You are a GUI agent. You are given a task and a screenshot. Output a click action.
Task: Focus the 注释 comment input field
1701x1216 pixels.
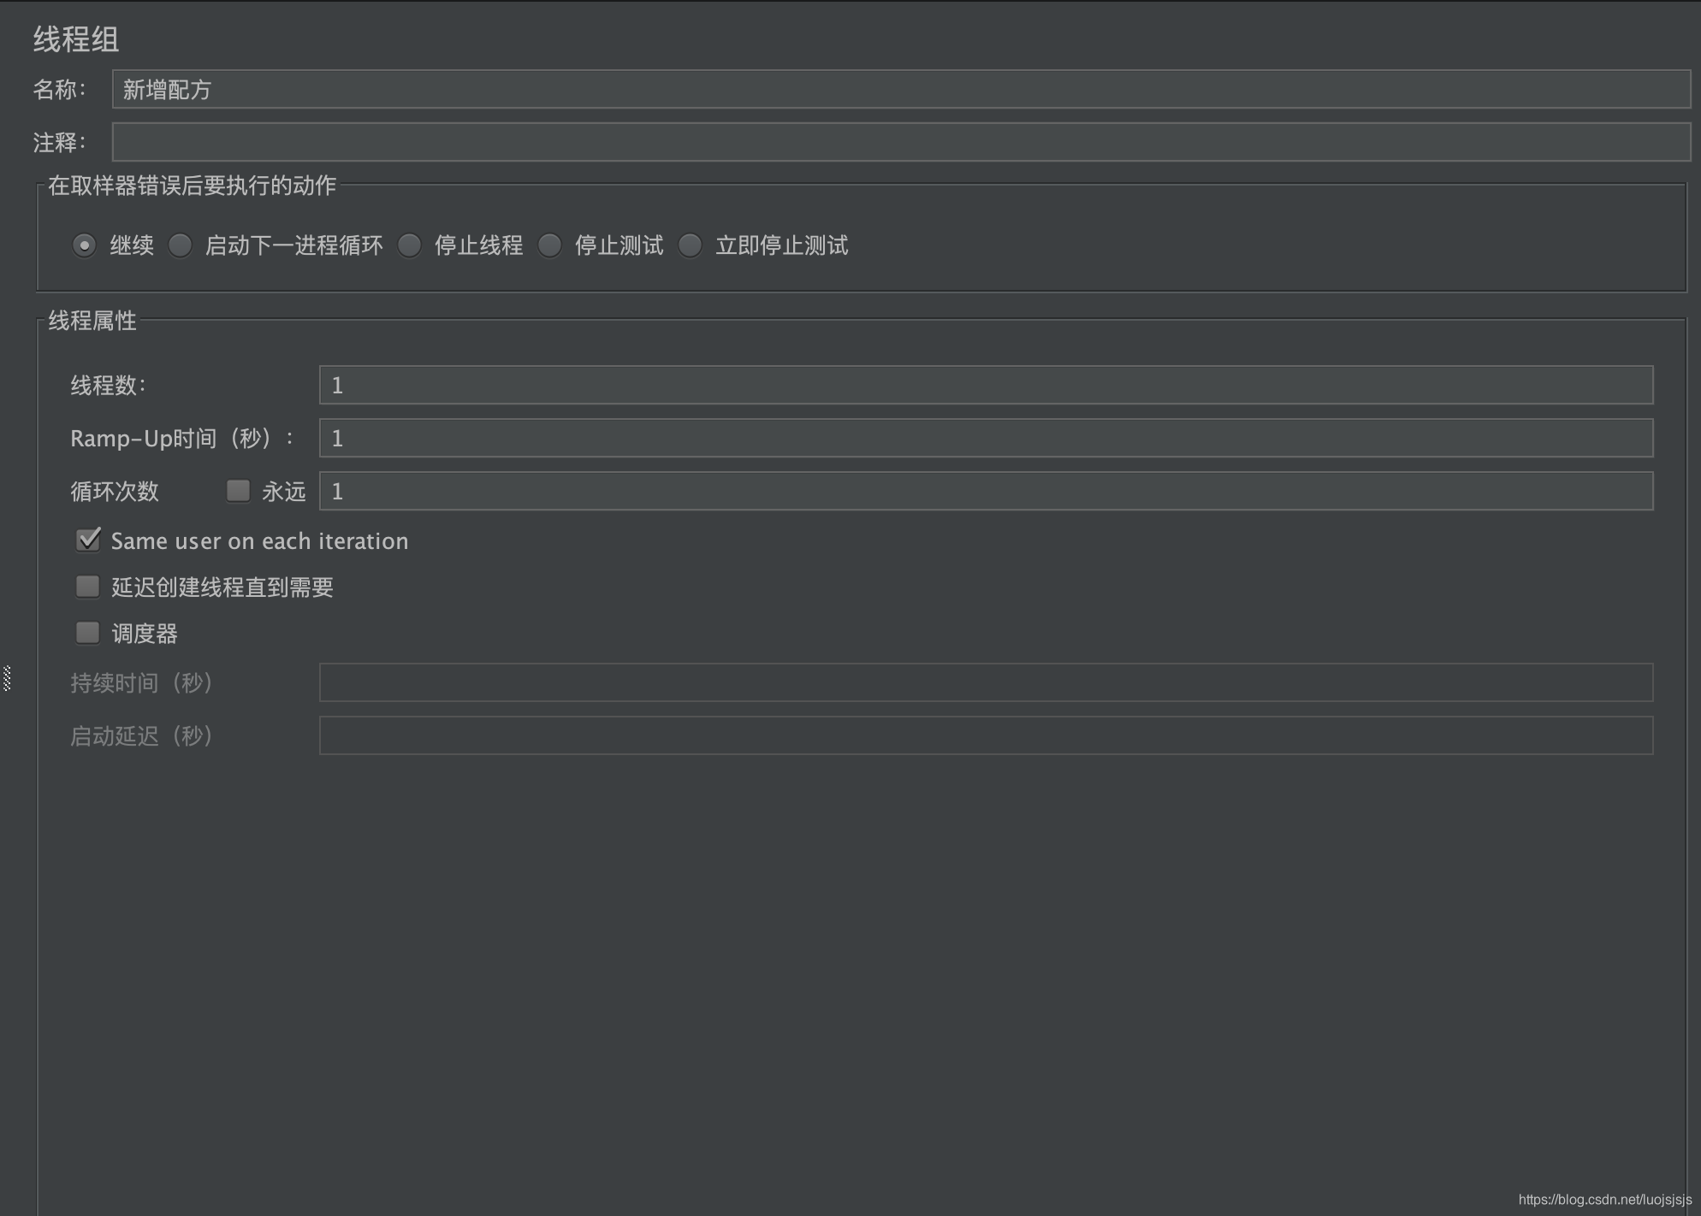[900, 142]
